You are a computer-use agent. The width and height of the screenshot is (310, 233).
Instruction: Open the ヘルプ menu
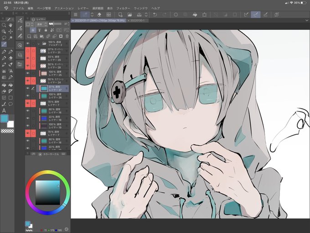(155, 8)
